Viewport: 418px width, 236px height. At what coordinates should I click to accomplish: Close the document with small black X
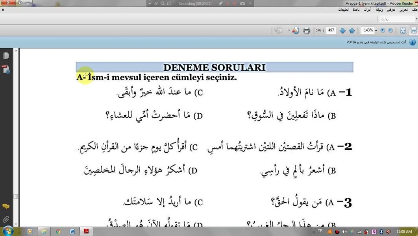pyautogui.click(x=3, y=9)
